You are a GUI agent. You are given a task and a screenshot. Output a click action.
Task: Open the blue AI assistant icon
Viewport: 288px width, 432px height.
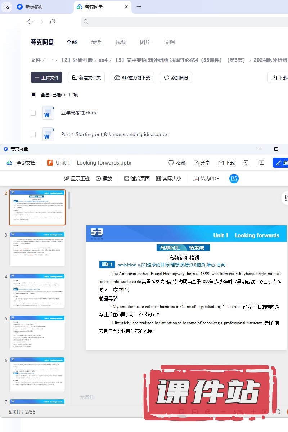[234, 179]
